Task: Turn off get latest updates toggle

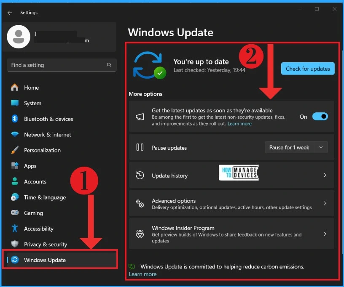Action: [320, 117]
